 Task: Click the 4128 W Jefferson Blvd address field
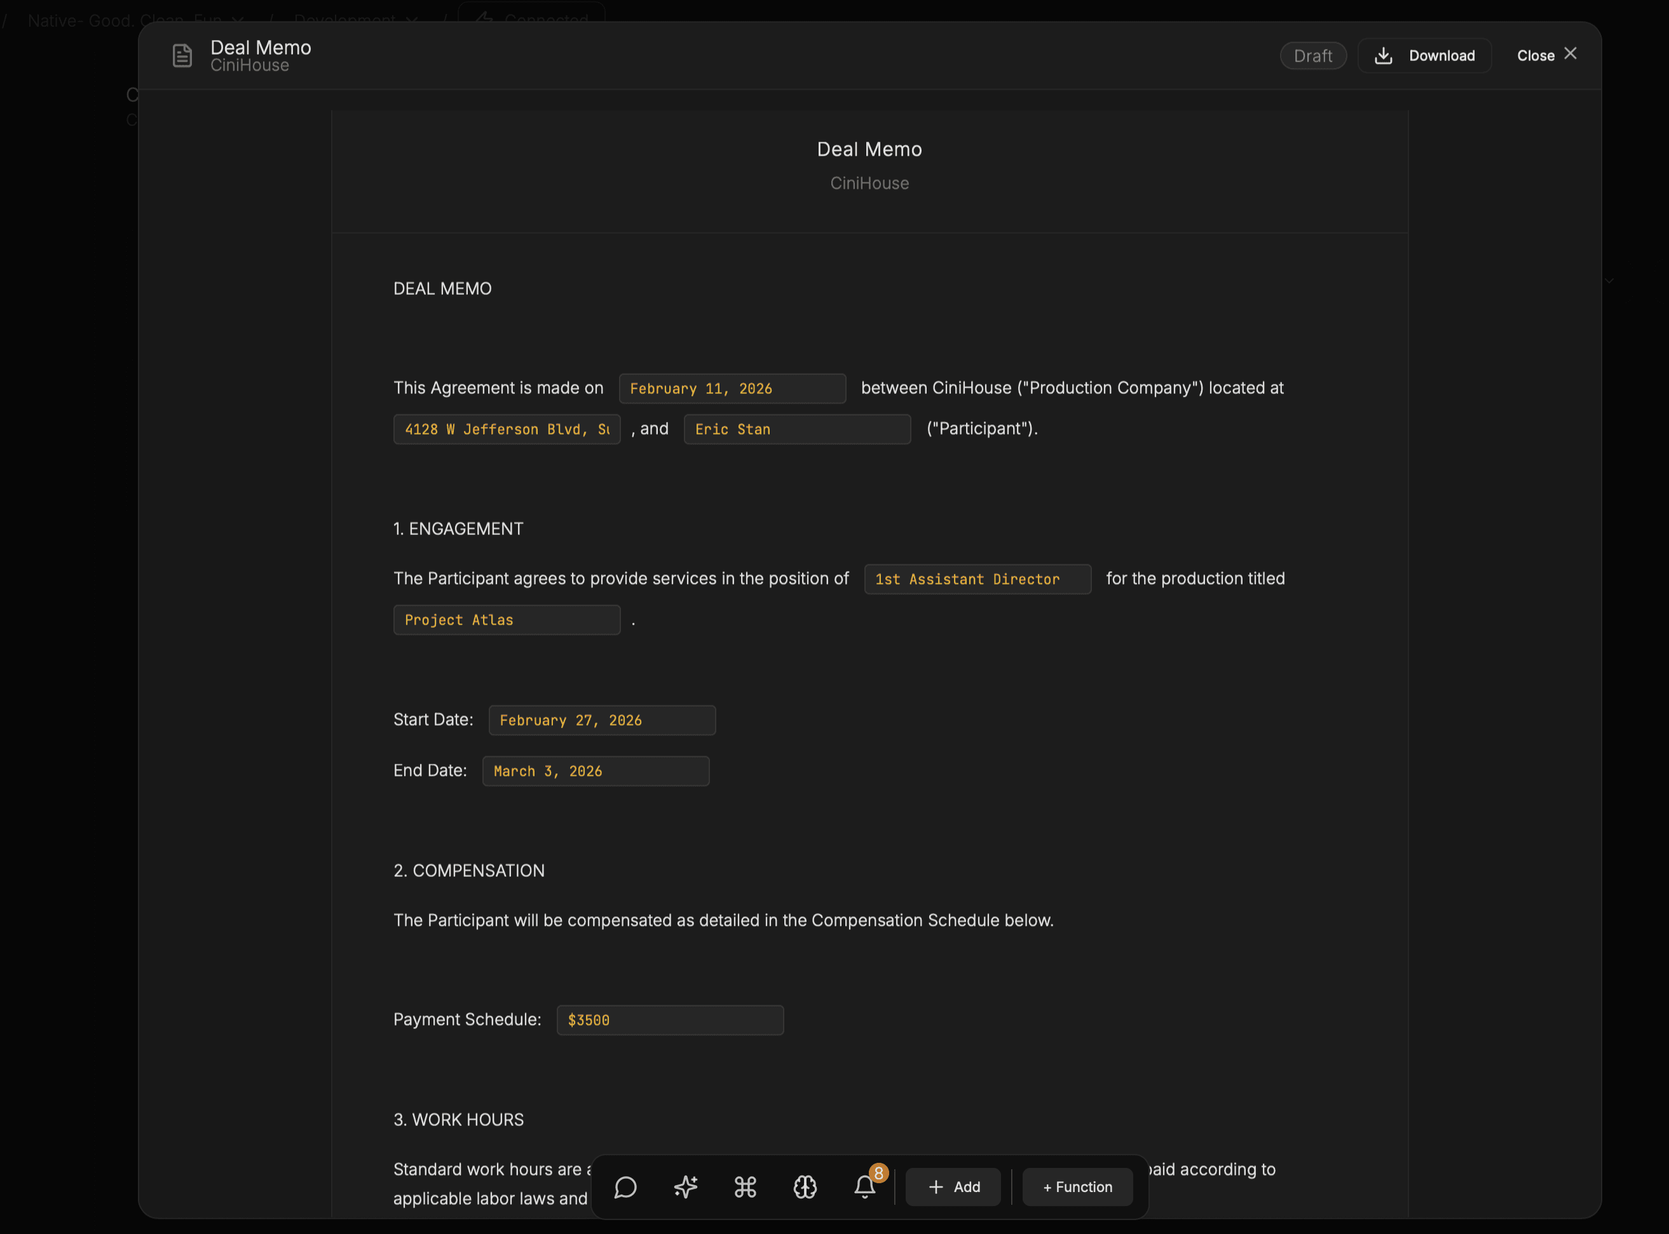click(507, 430)
